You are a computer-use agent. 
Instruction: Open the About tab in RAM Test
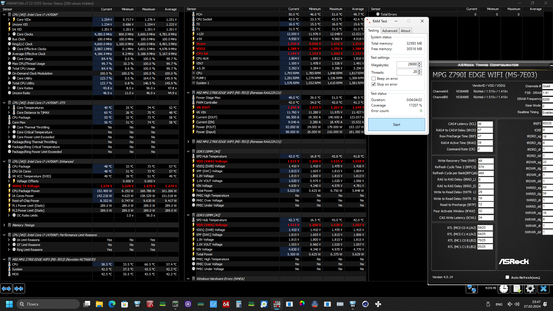(x=405, y=31)
